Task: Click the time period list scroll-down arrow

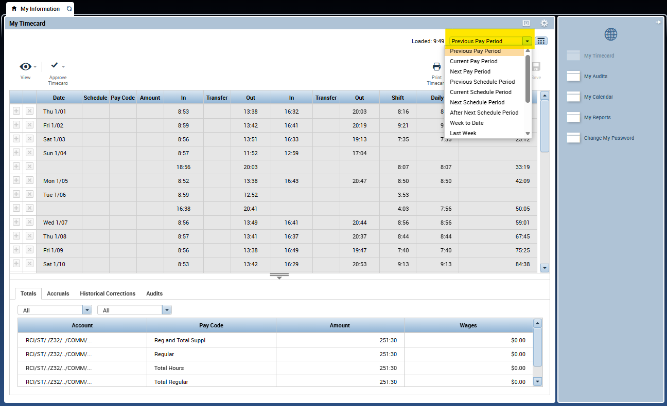Action: coord(528,134)
